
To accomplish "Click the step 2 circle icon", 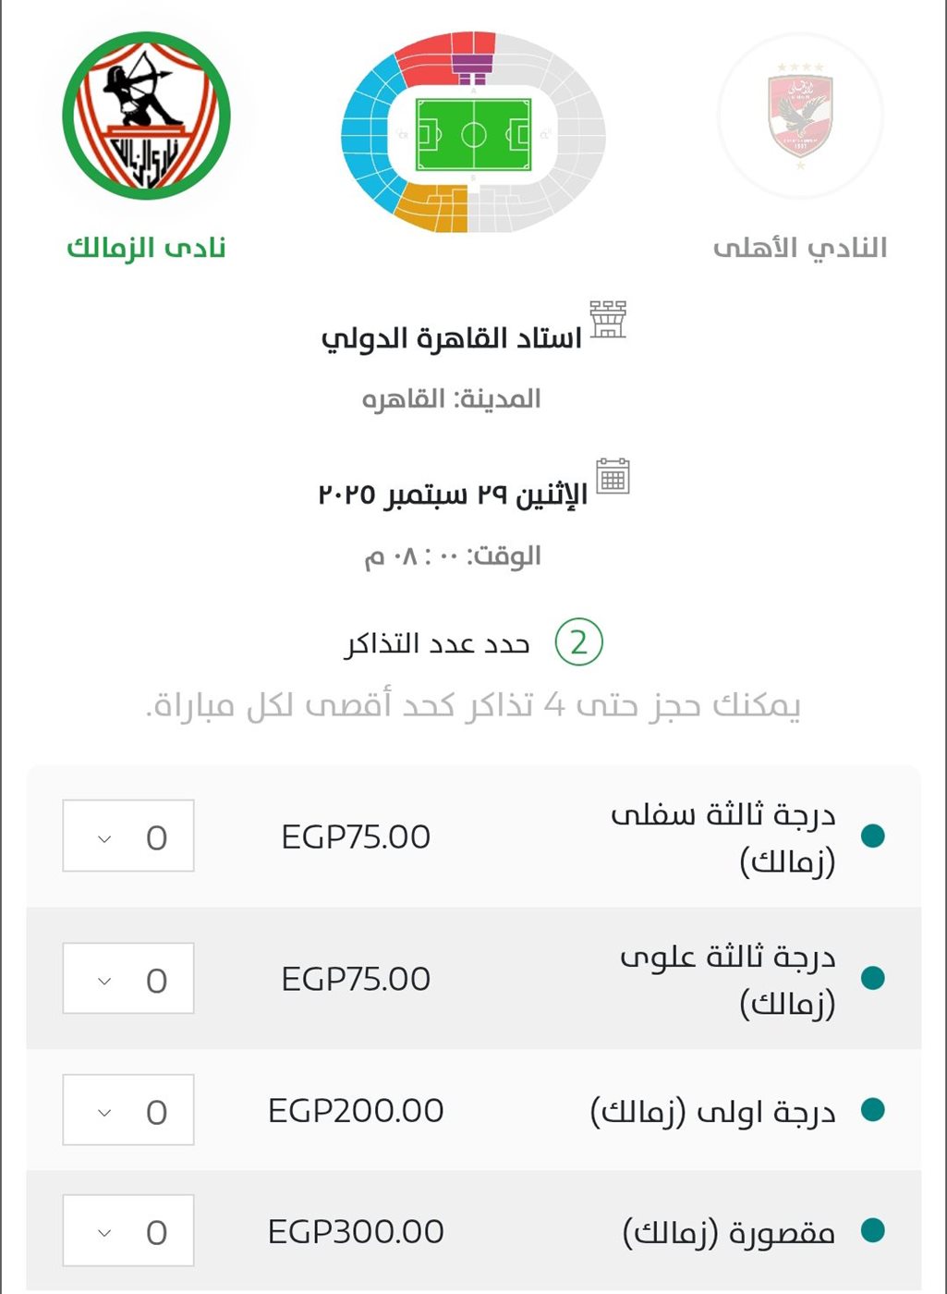I will pos(579,642).
